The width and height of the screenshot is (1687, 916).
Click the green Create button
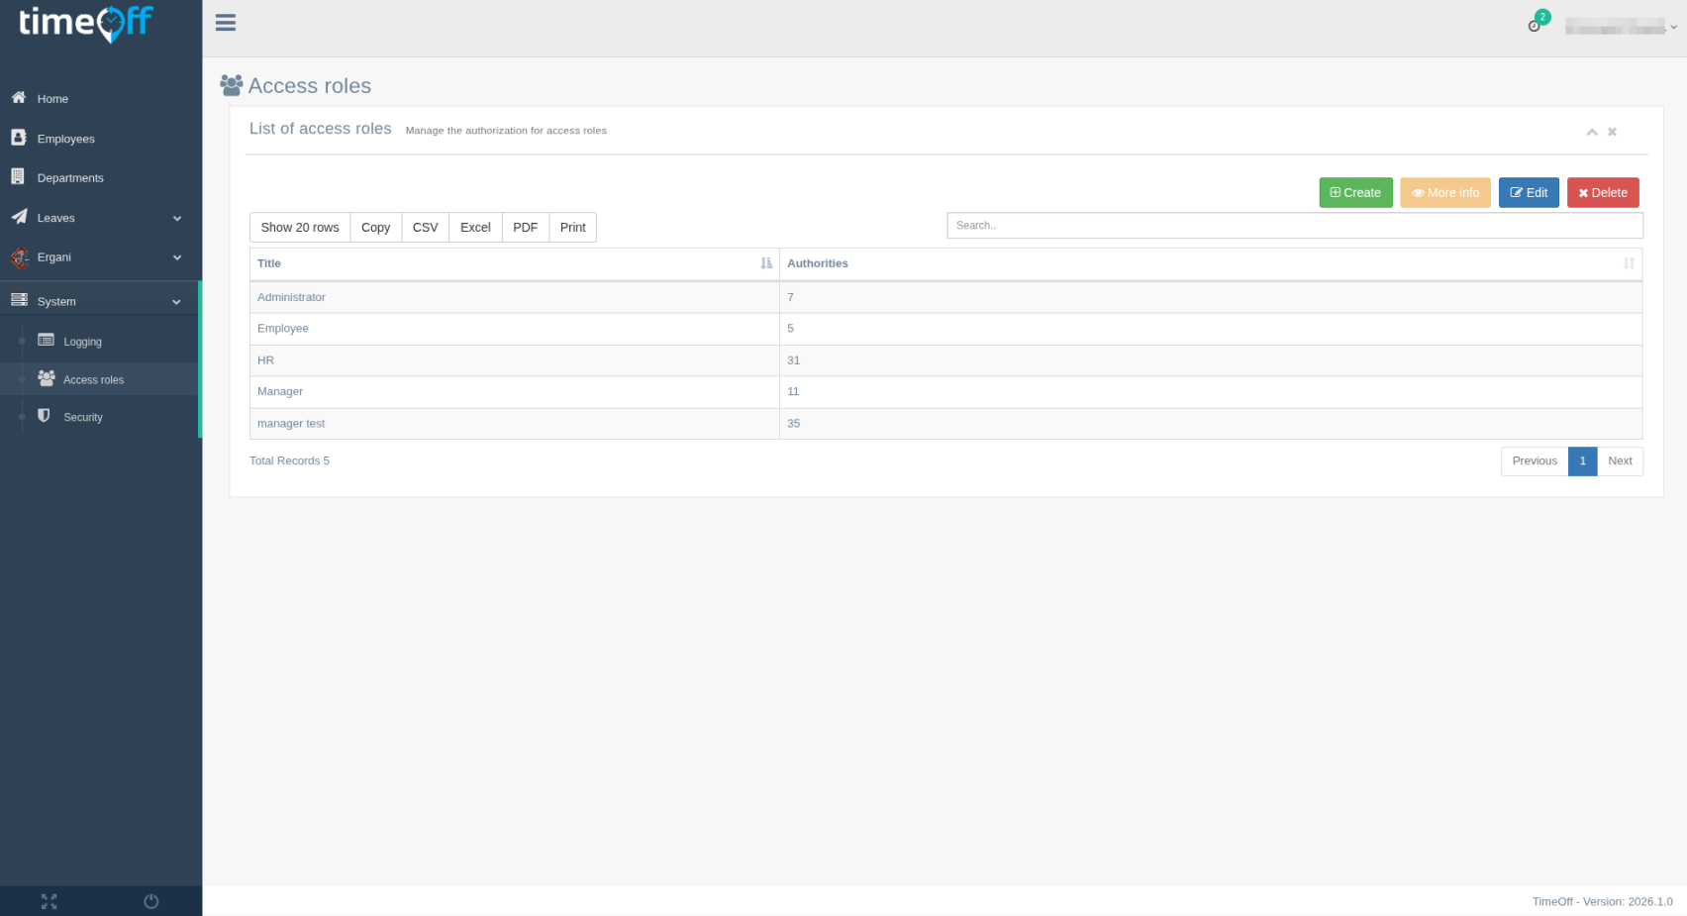click(1355, 192)
